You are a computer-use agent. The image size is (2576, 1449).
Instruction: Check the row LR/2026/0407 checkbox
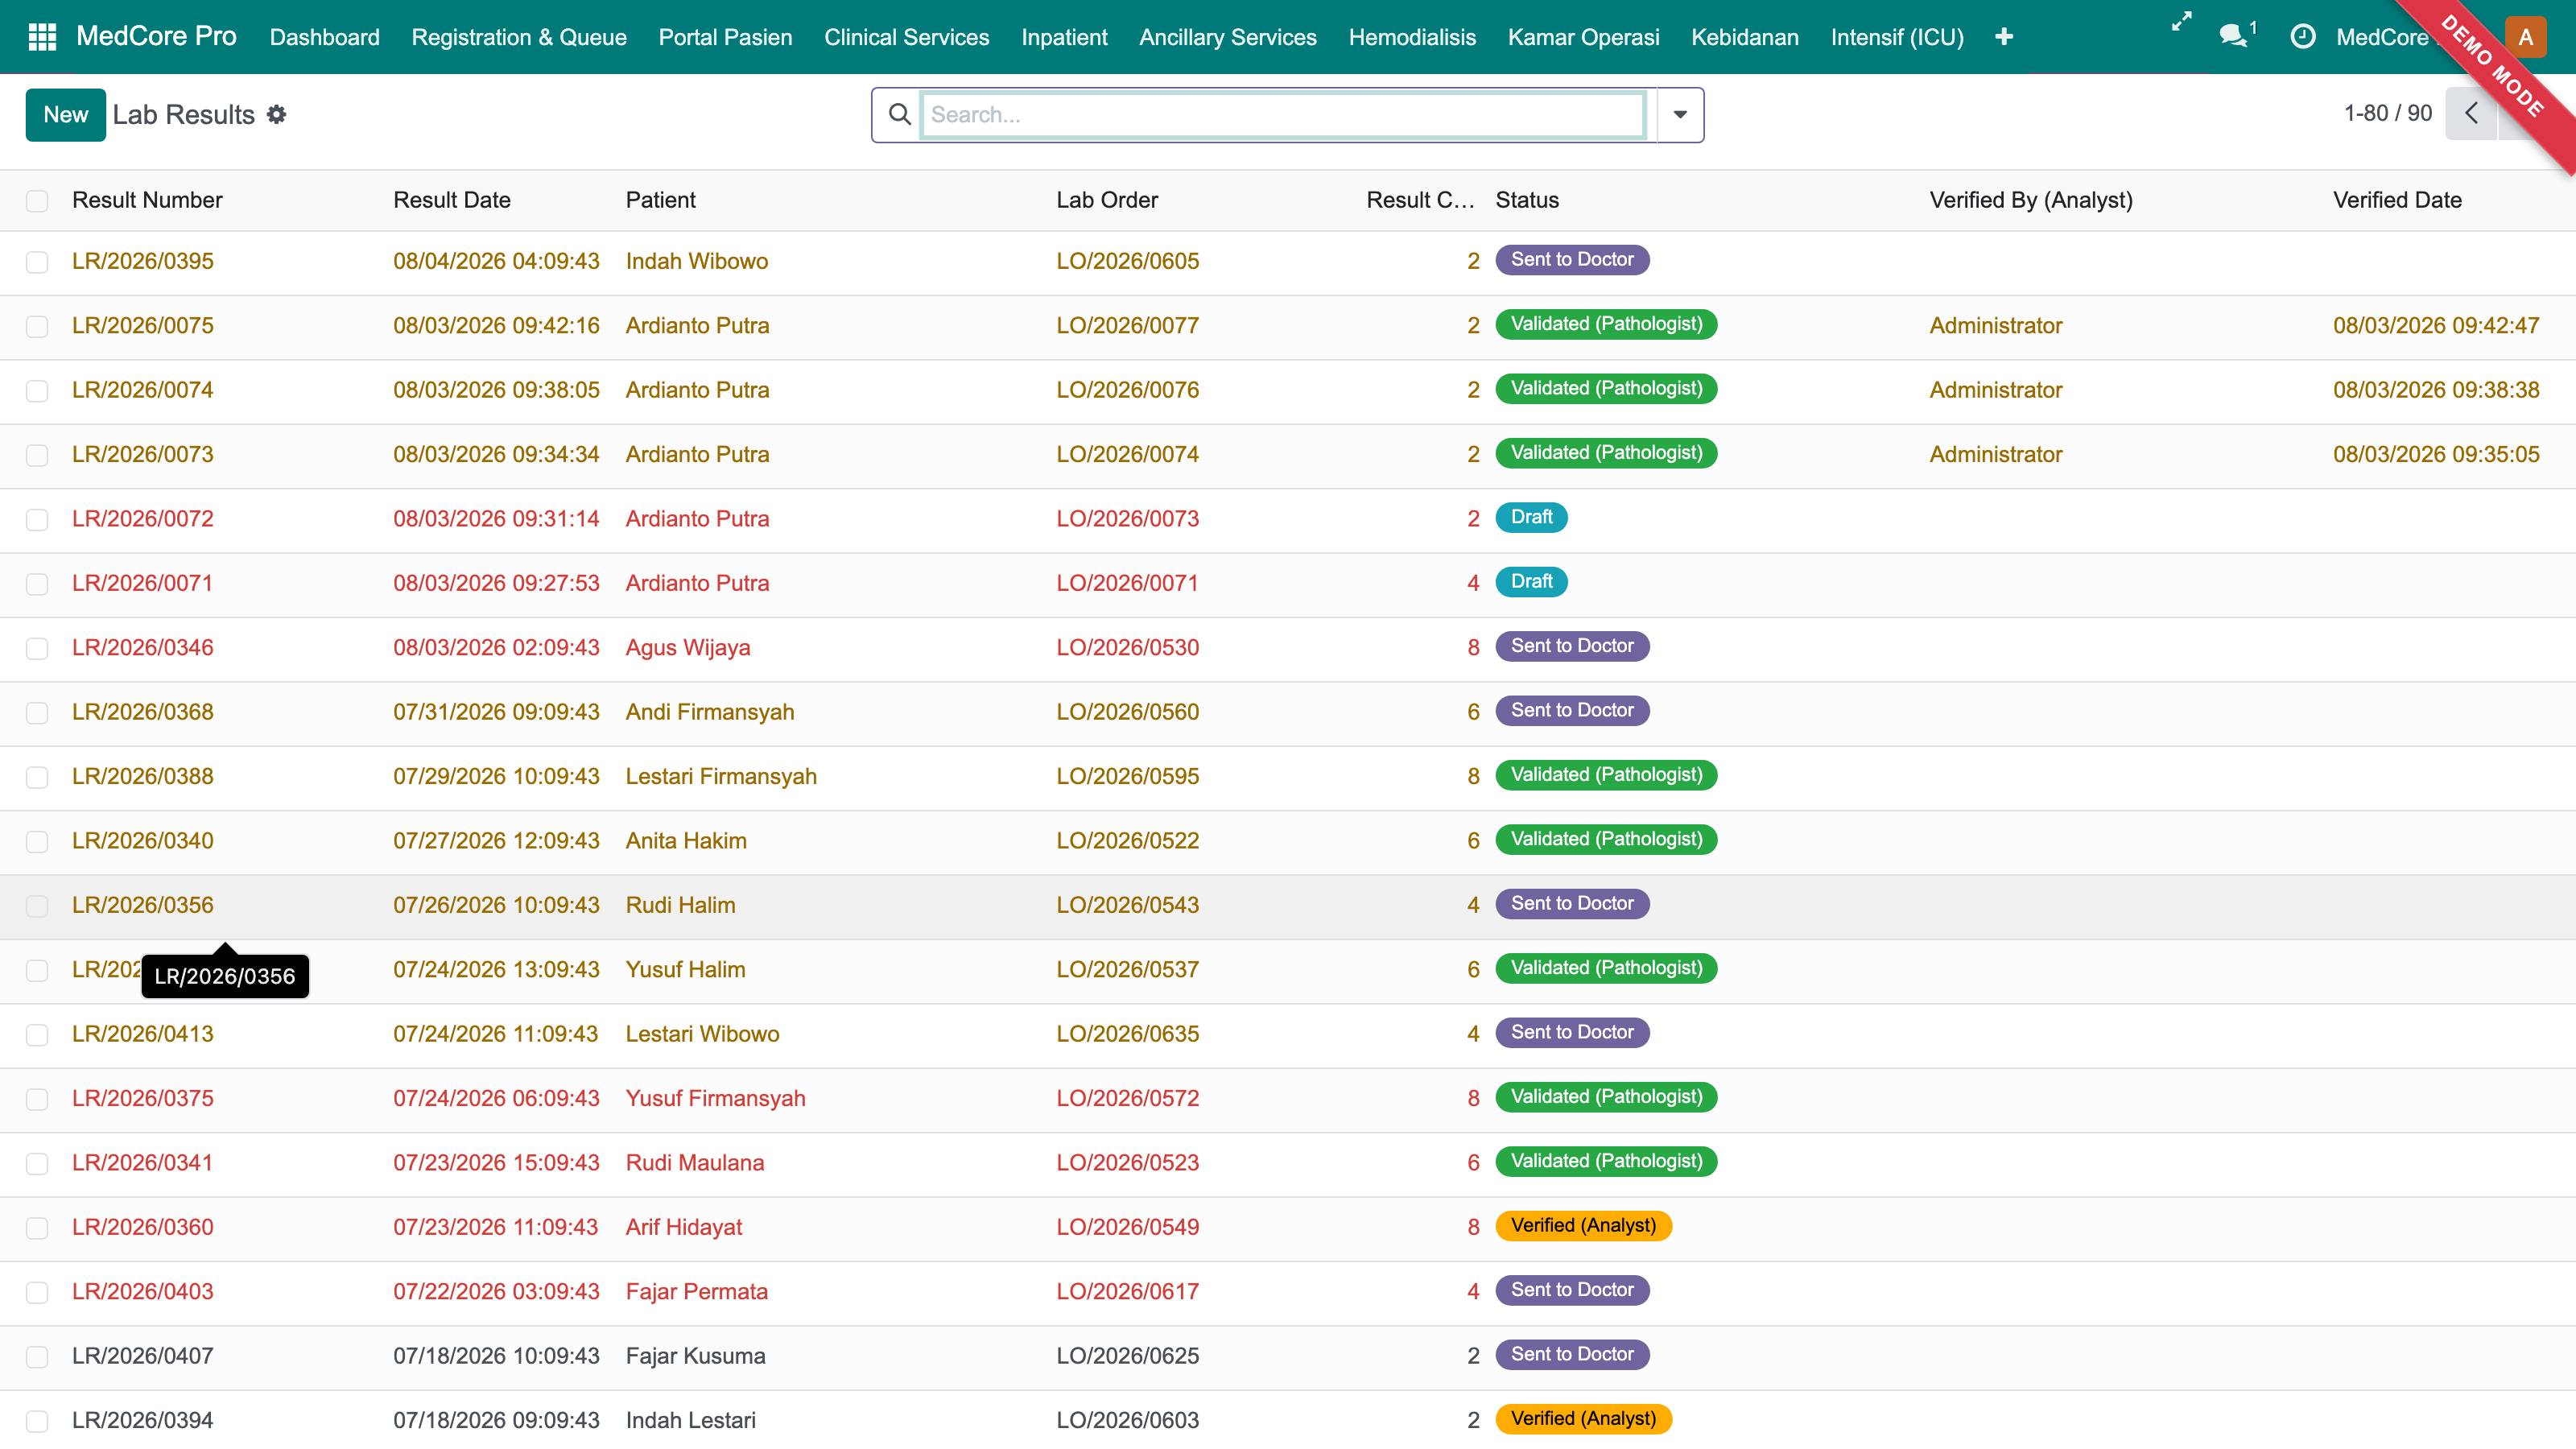tap(37, 1356)
